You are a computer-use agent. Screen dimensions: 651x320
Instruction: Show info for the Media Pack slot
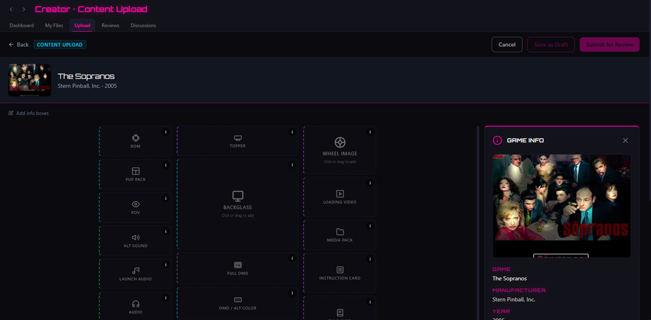370,226
